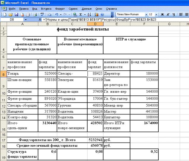Select cell with value 1674000
The image size is (189, 161).
[144, 126]
